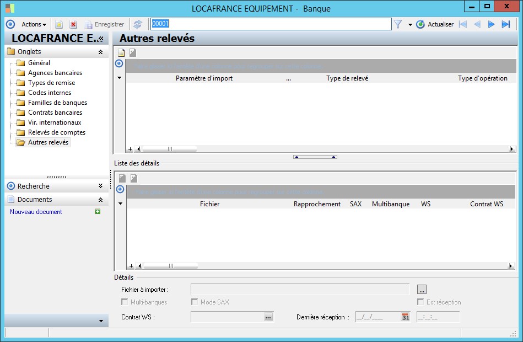The height and width of the screenshot is (342, 523).
Task: Click the Dernière réception time field
Action: 438,317
